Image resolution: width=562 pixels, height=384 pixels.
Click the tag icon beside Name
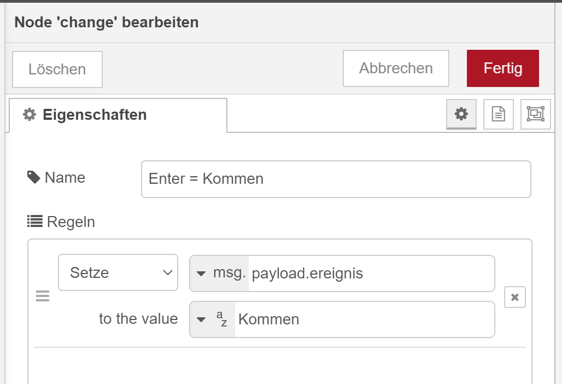click(33, 177)
